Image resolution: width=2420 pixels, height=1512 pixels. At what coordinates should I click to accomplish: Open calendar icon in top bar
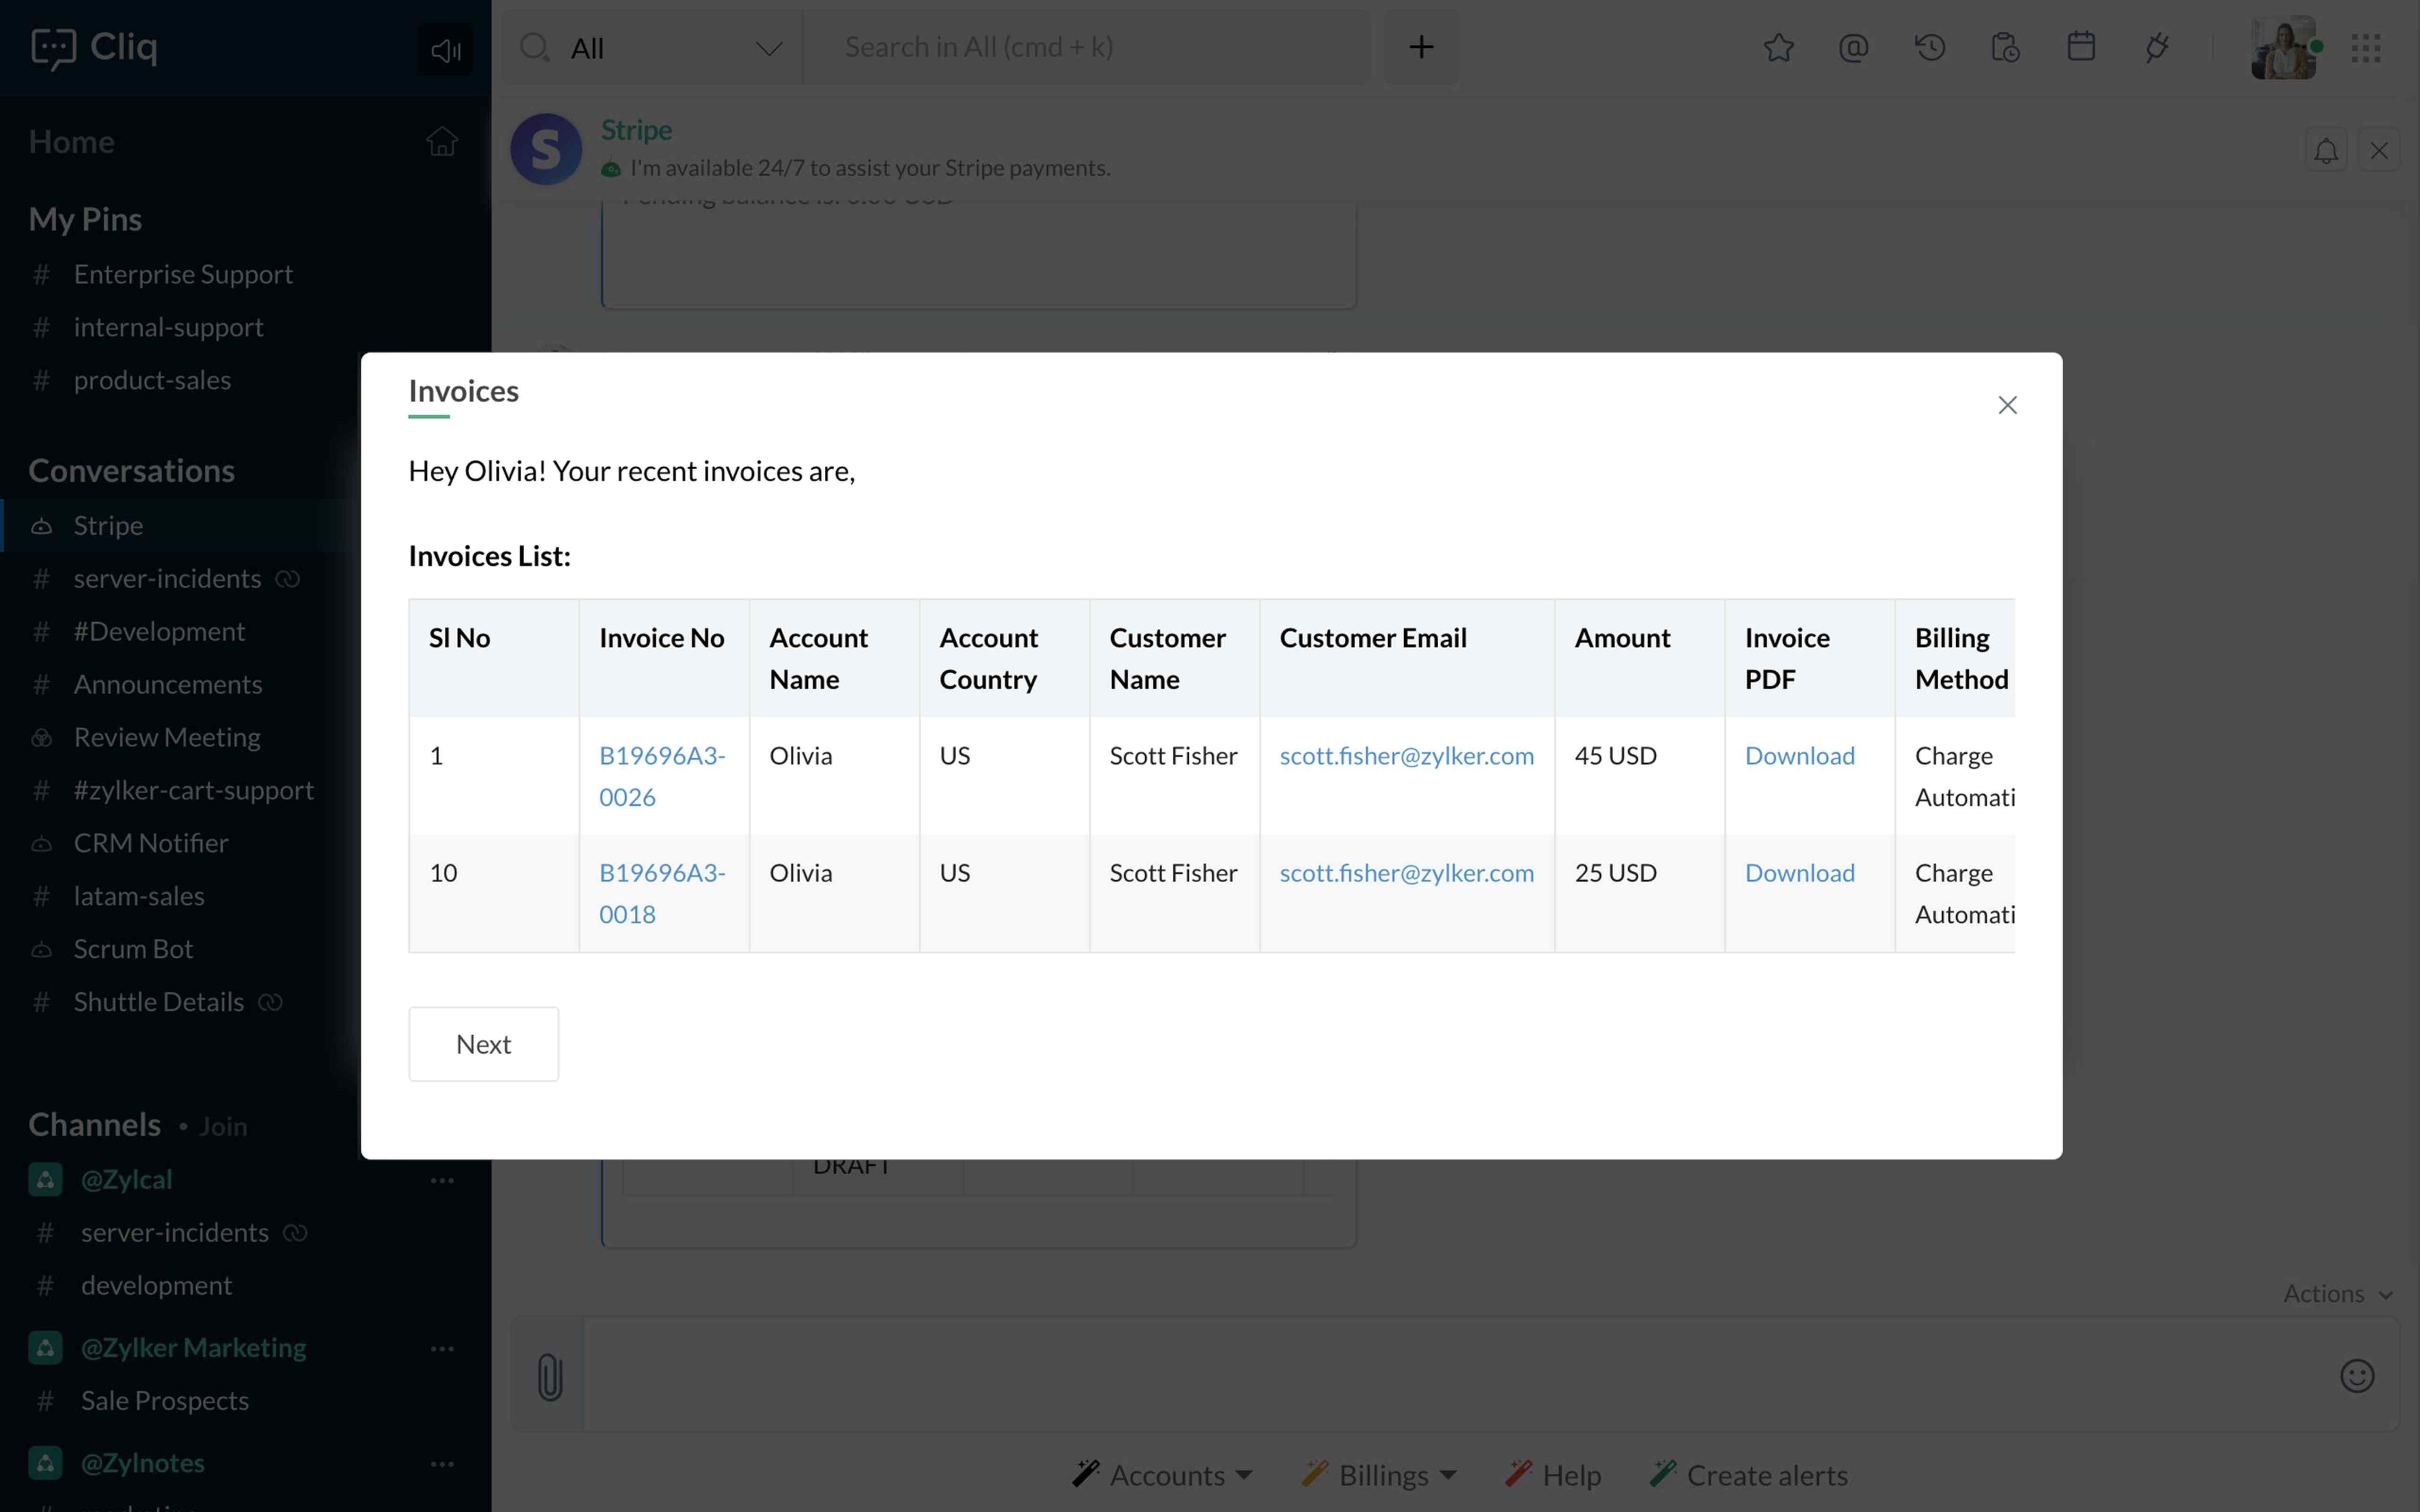pyautogui.click(x=2081, y=47)
